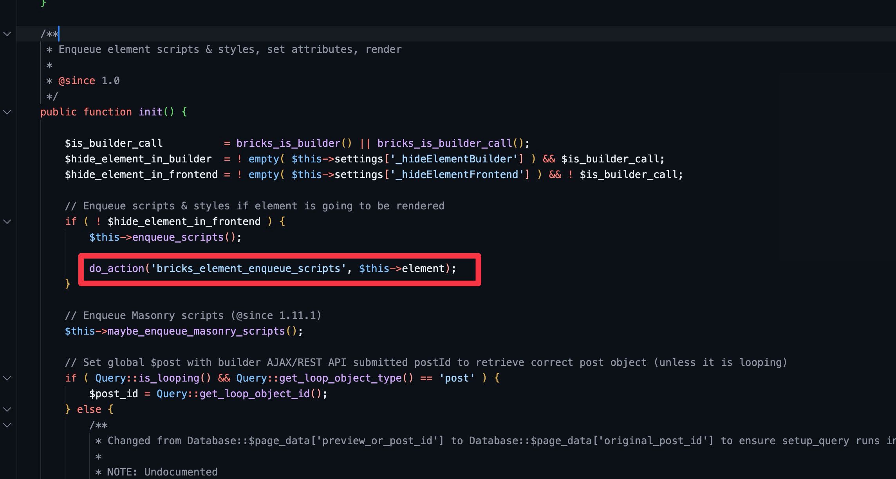Collapse the else block
Viewport: 896px width, 479px height.
point(7,409)
